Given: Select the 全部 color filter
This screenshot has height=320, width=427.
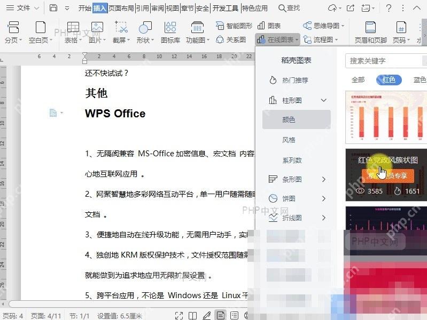Looking at the screenshot, I should point(358,79).
